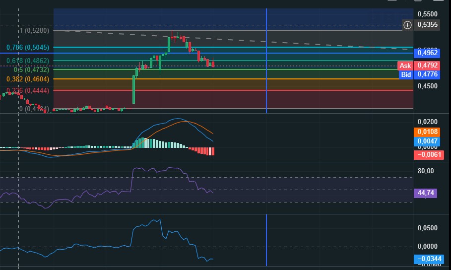Image resolution: width=451 pixels, height=270 pixels.
Task: Click the purple 44,74 RSI value tag
Action: [425, 193]
